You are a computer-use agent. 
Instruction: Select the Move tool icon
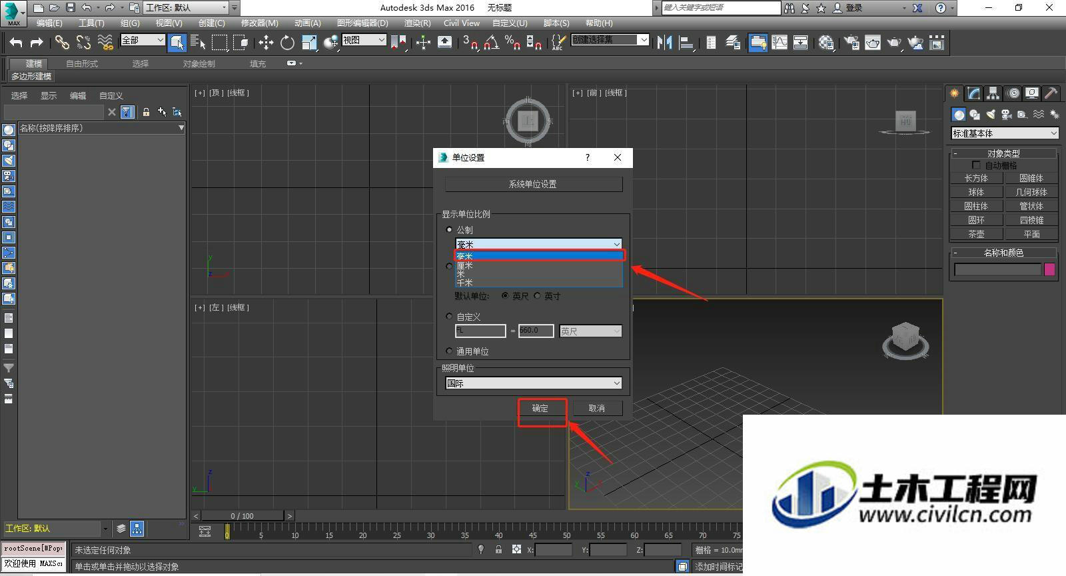pyautogui.click(x=266, y=43)
